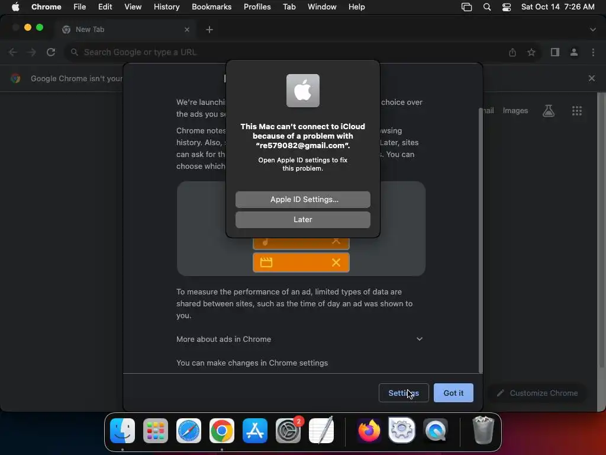Open the Window menu
The width and height of the screenshot is (606, 455).
click(322, 7)
